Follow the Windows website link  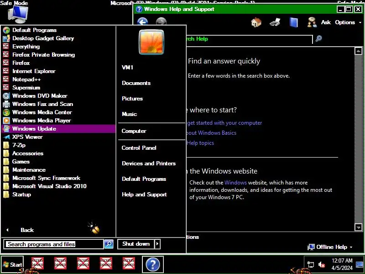[235, 182]
